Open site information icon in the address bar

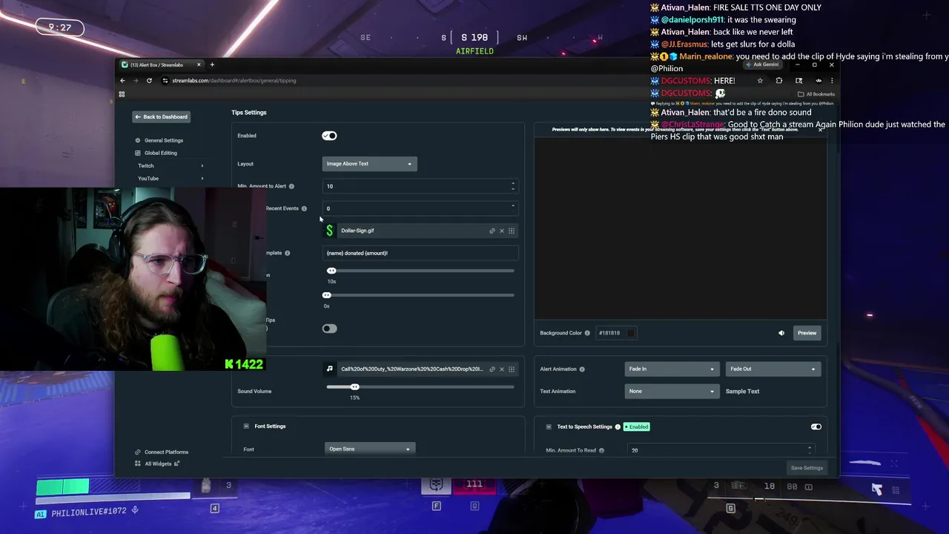(165, 80)
